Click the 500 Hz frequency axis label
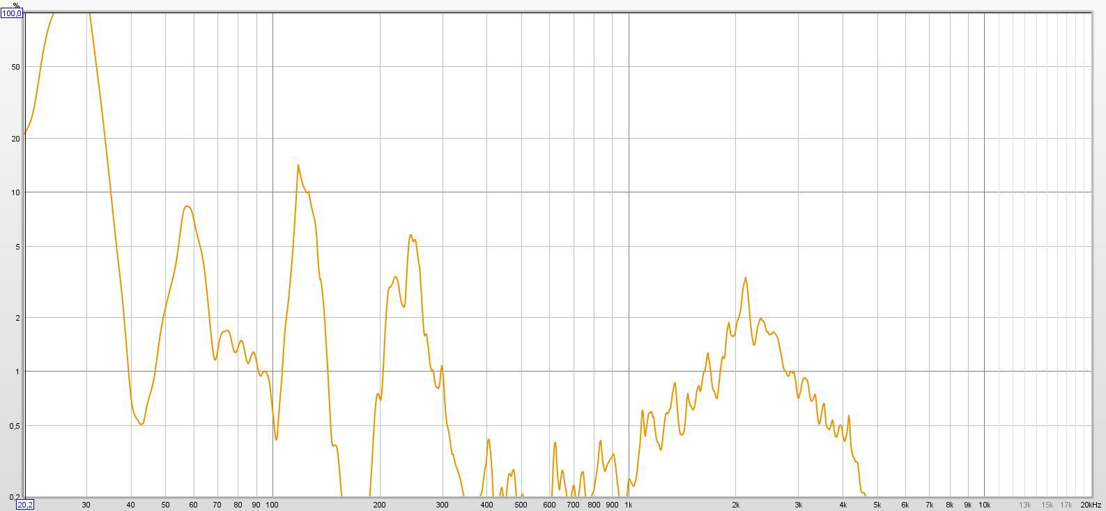The image size is (1106, 511). [x=521, y=505]
